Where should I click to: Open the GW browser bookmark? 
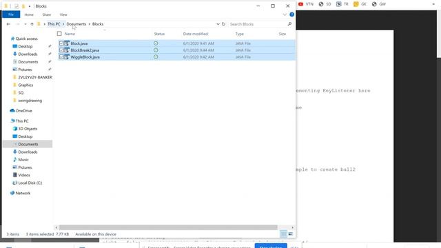click(378, 4)
